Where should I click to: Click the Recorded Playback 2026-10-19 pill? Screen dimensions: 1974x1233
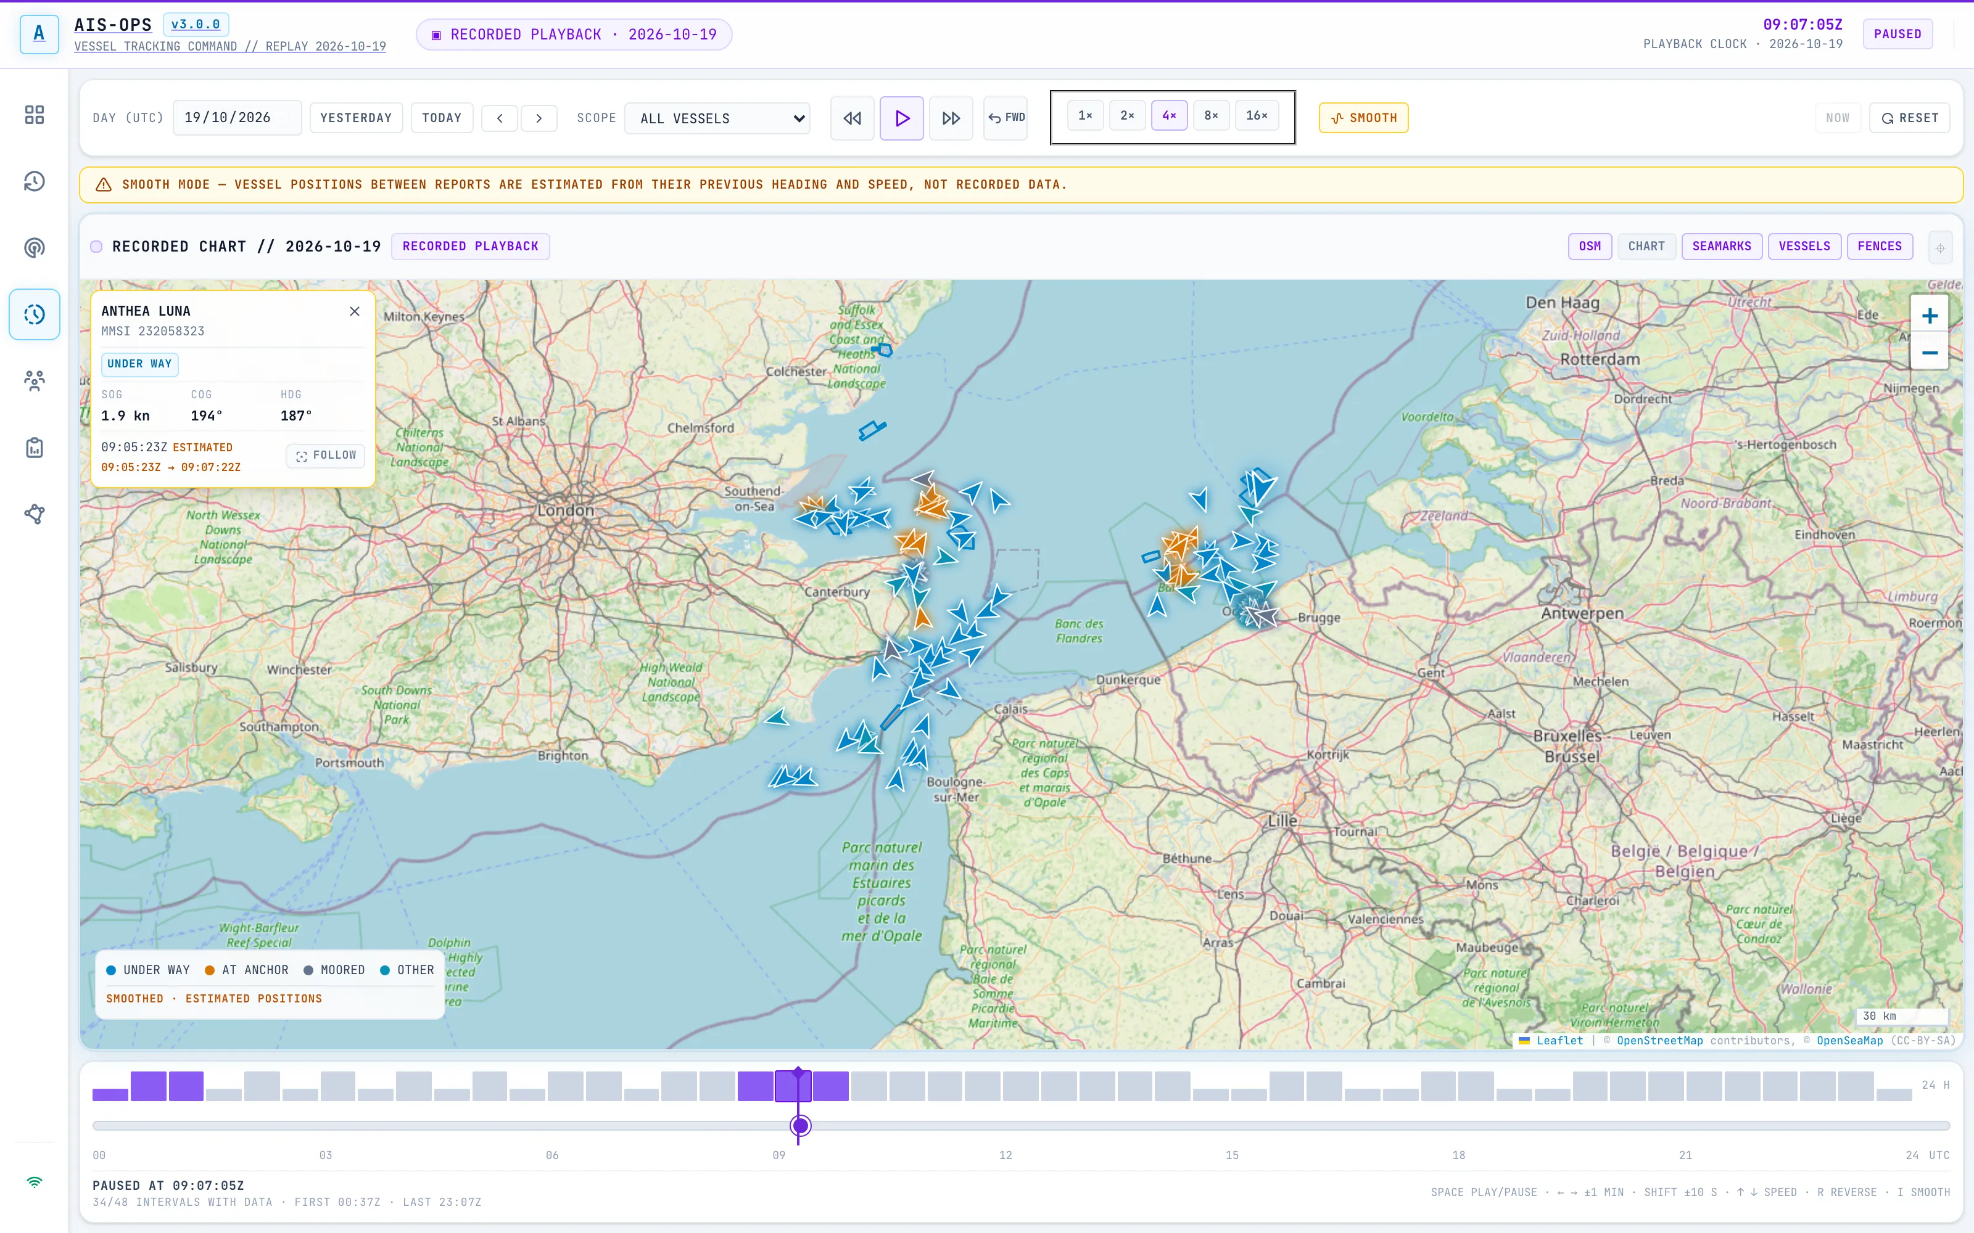click(574, 35)
